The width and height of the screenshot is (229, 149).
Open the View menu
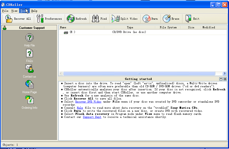point(14,11)
